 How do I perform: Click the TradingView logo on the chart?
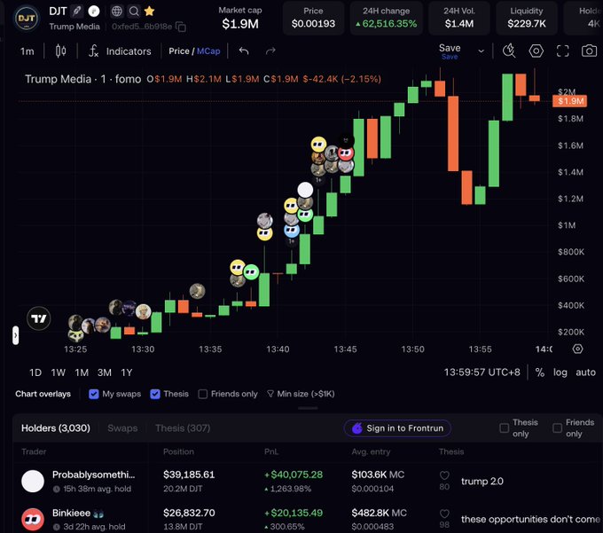coord(38,318)
